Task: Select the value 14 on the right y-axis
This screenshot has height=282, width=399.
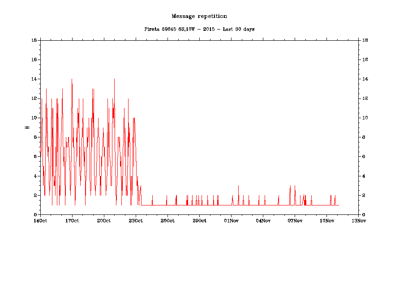Action: click(365, 79)
